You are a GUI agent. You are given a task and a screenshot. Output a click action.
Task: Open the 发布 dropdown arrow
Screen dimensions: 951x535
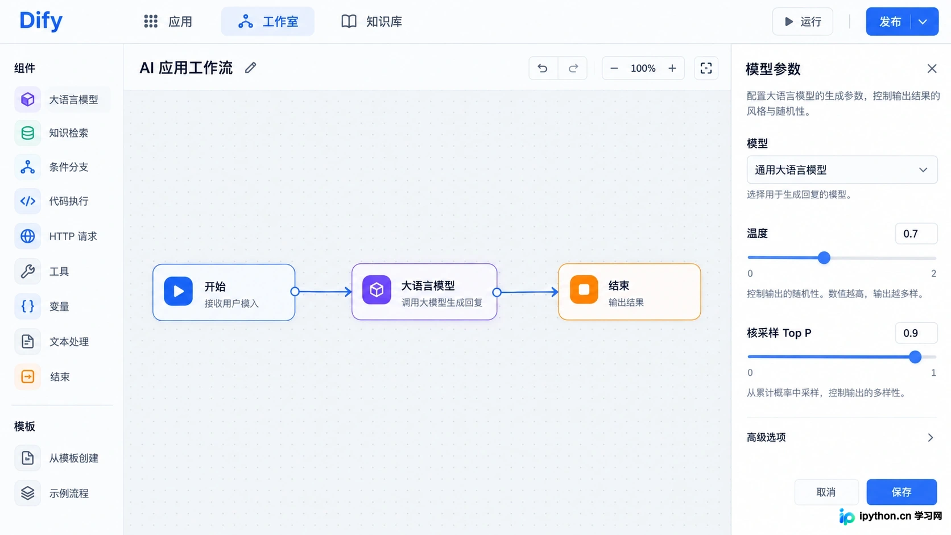click(923, 22)
